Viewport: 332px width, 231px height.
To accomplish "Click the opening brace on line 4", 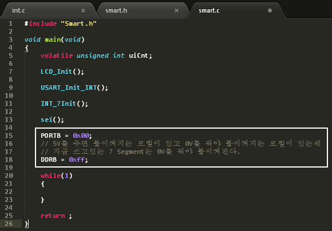I will coord(26,48).
